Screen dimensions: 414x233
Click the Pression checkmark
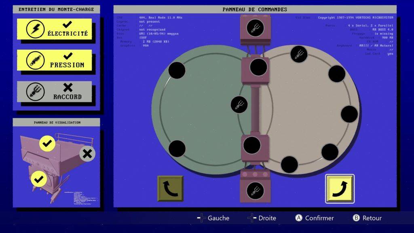click(x=68, y=56)
